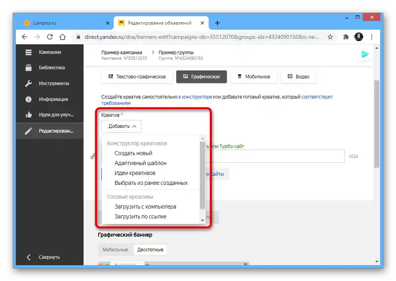Click the Библиотека archive icon
396x281 pixels.
coord(29,68)
